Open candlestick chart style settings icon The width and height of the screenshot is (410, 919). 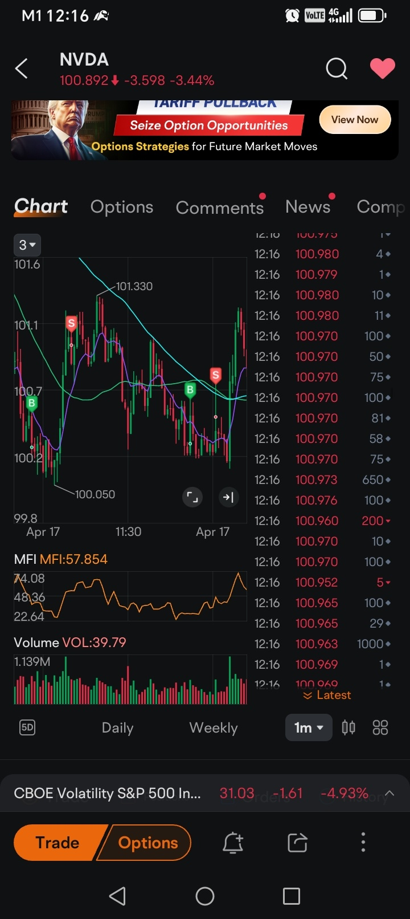[348, 727]
